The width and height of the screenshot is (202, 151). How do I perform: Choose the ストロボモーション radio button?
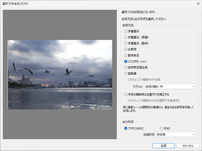tap(126, 62)
